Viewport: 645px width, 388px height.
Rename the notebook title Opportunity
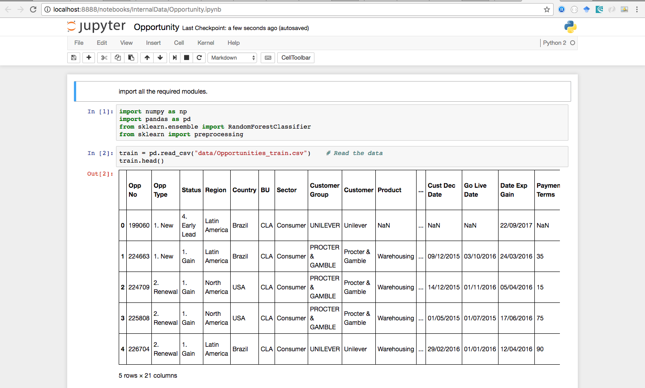point(156,27)
